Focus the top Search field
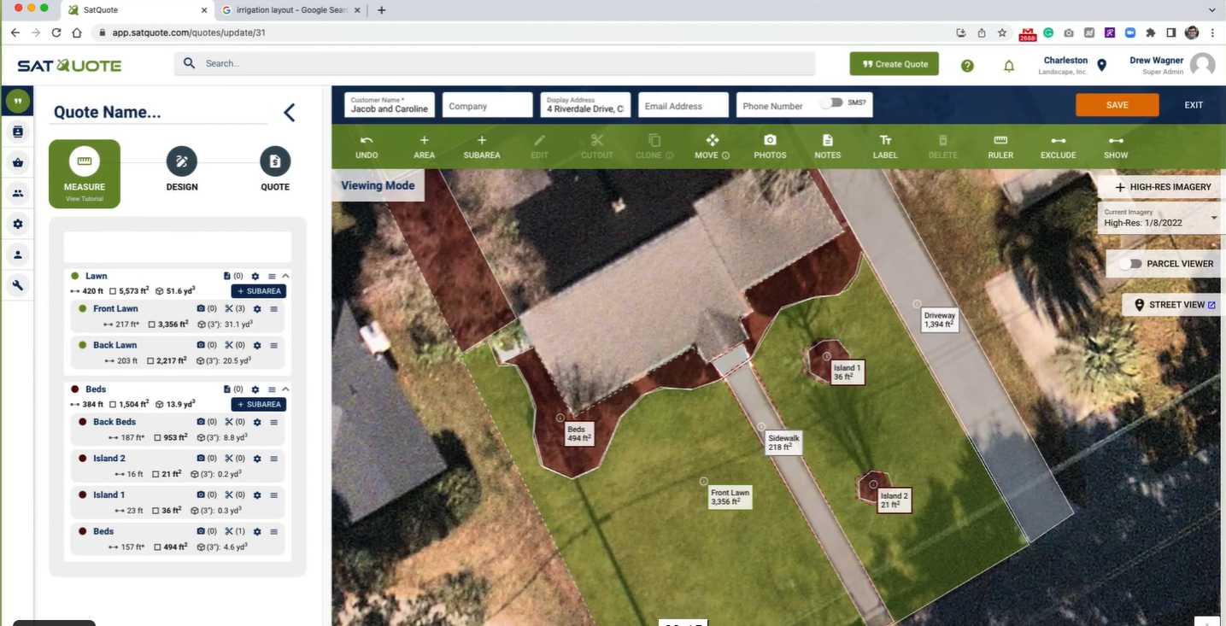The width and height of the screenshot is (1226, 626). (x=495, y=63)
